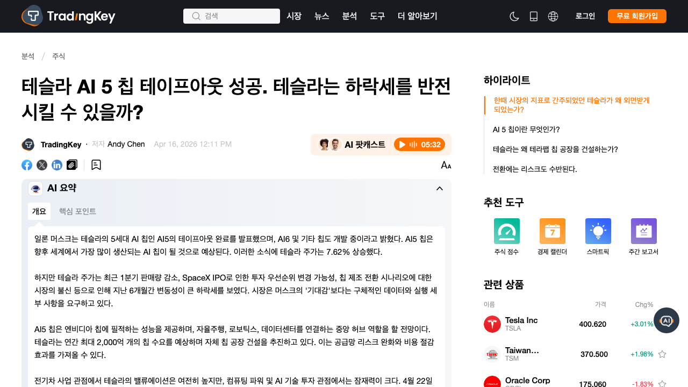The width and height of the screenshot is (688, 387).
Task: Click the Tesla price 400.620
Action: pos(592,324)
